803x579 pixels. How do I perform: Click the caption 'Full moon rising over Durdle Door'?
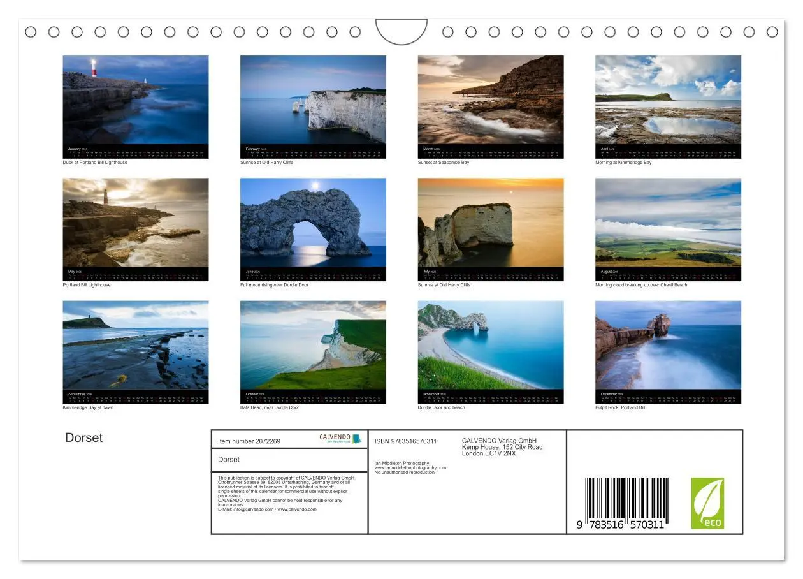(274, 285)
